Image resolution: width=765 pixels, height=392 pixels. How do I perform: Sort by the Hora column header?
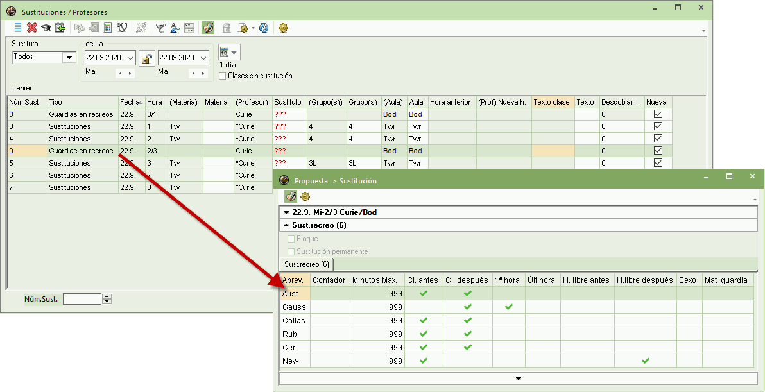155,103
